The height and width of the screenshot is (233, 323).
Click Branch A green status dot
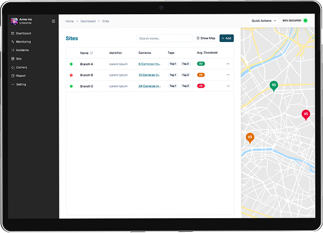[71, 64]
